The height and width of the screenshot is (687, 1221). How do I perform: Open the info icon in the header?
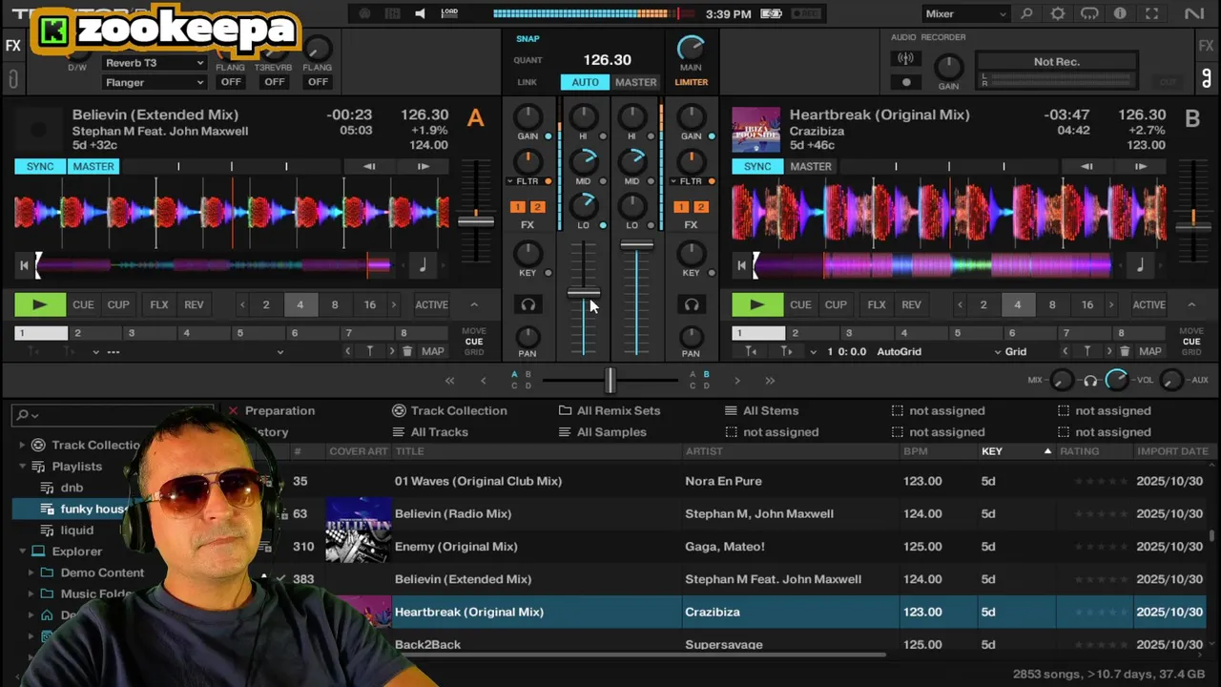point(1121,14)
